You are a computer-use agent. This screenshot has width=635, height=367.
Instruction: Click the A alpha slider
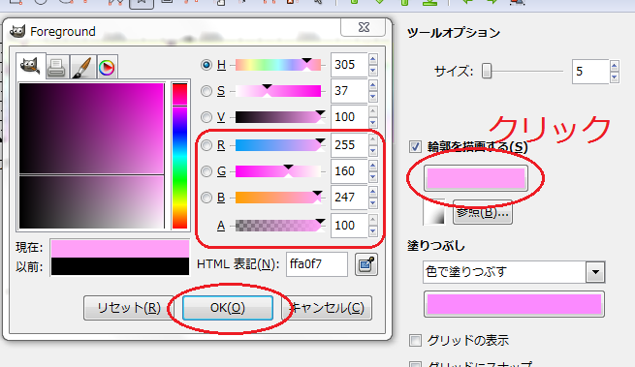coord(278,226)
